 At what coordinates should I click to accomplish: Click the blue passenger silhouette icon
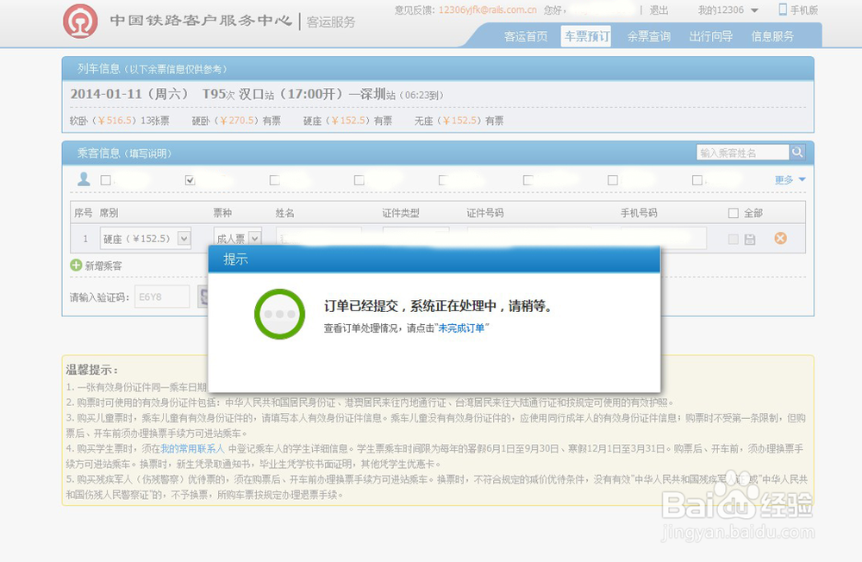83,180
